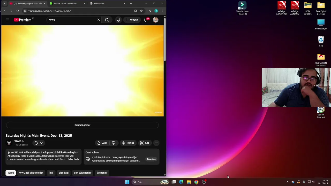Screen dimensions: 331x186
Task: Select Bu bilgisayar desktop icon
Action: [x=321, y=24]
